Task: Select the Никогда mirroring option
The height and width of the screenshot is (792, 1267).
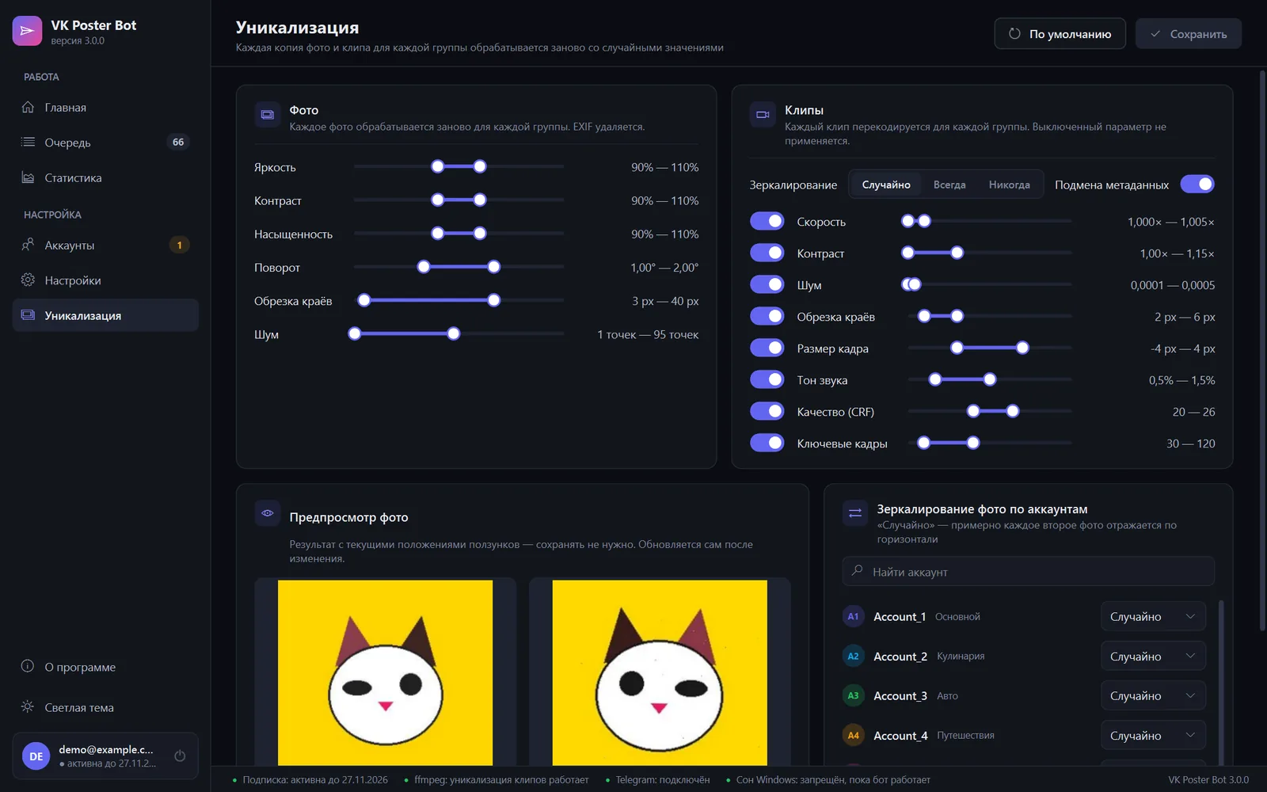Action: [x=1010, y=185]
